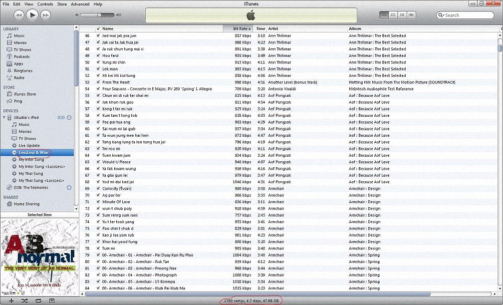Uncheck the song 'From The Heart'
The height and width of the screenshot is (305, 503).
pos(98,82)
